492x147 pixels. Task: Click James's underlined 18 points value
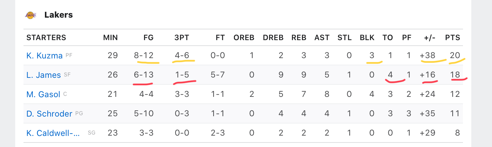click(455, 75)
